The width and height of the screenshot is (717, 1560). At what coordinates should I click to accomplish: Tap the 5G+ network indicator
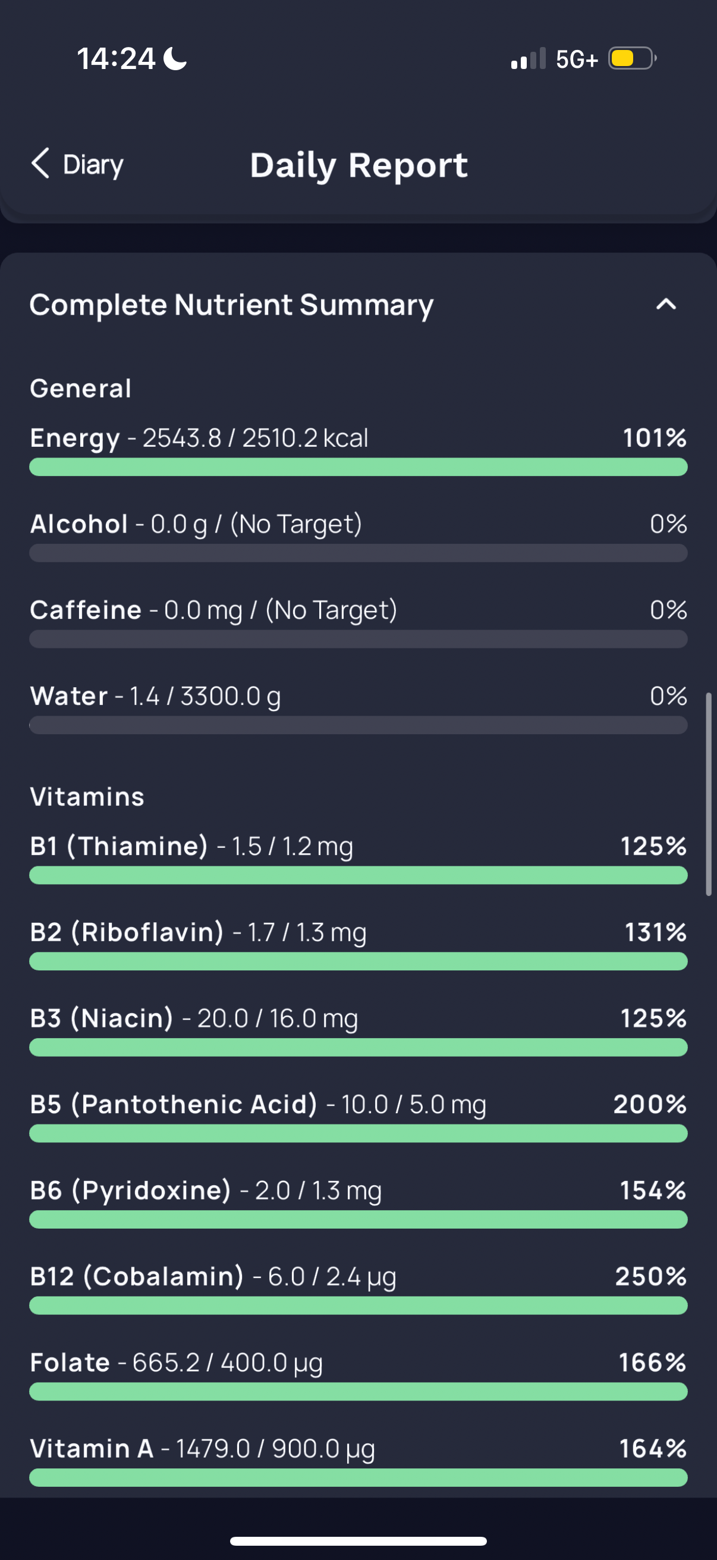pos(577,59)
